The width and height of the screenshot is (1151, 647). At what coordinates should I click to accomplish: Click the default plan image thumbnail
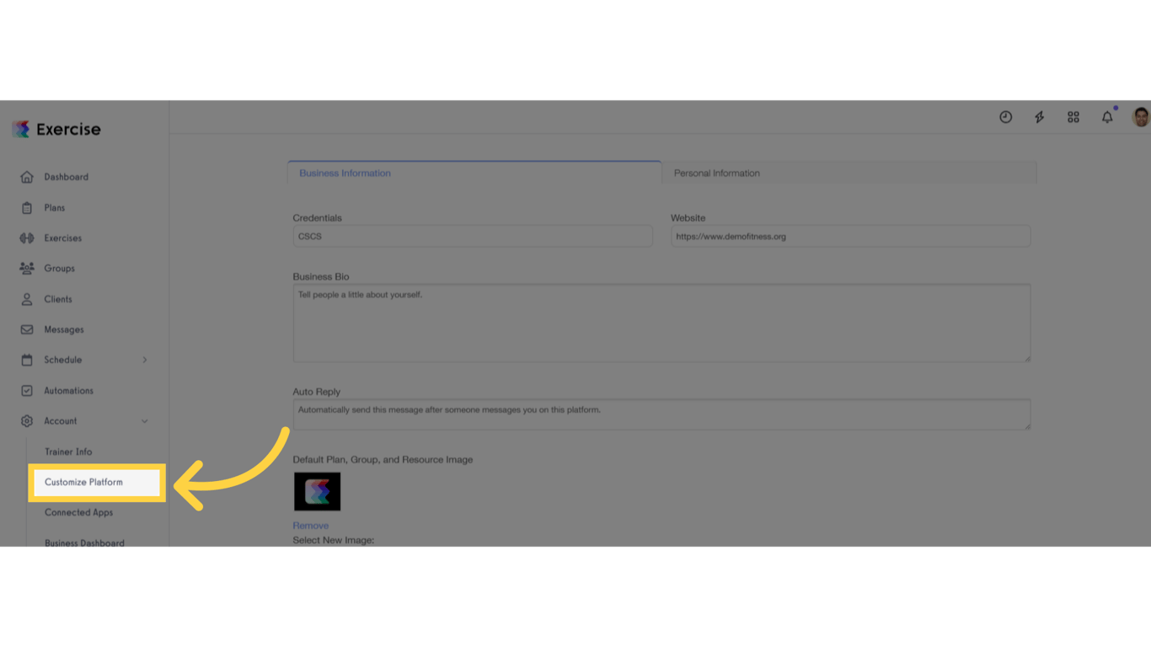[x=316, y=491]
